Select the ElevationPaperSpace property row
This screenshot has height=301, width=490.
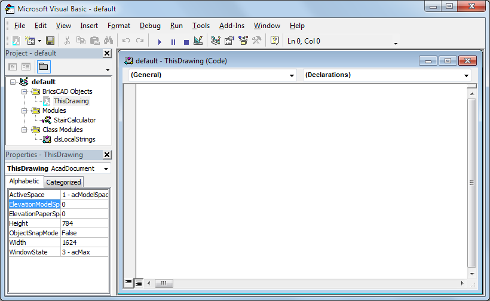pos(59,214)
